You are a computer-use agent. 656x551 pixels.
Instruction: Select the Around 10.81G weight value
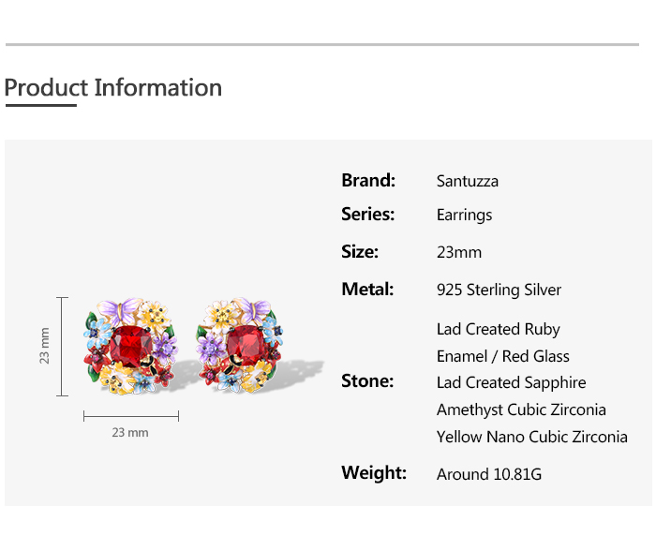pos(489,474)
